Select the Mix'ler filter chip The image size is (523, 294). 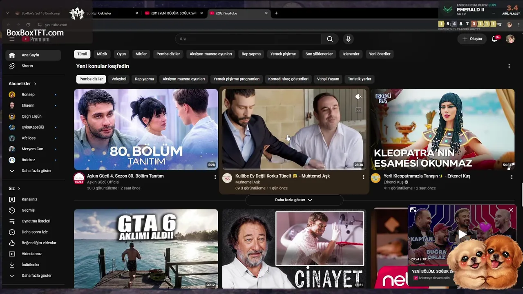coord(141,54)
